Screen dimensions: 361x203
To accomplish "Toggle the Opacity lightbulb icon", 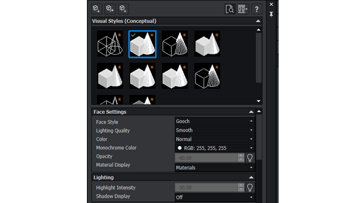I will [250, 158].
